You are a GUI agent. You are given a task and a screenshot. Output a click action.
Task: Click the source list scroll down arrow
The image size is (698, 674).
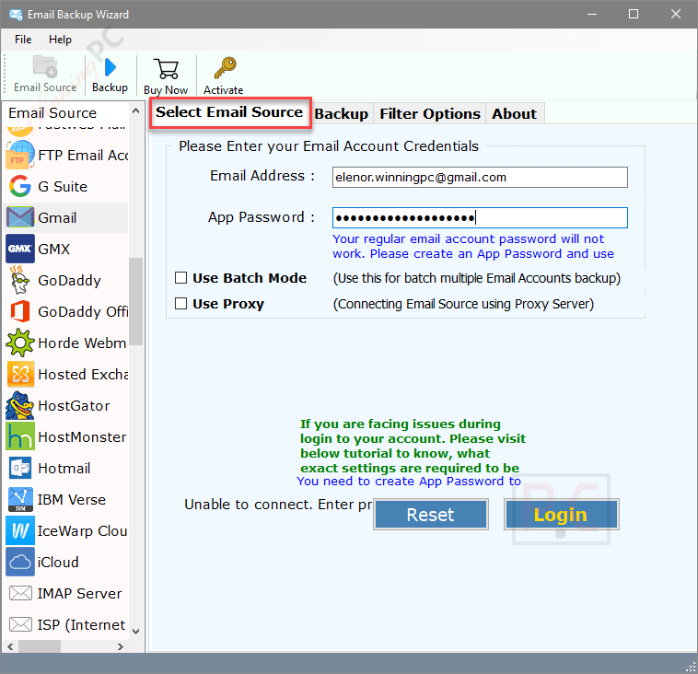pos(136,631)
